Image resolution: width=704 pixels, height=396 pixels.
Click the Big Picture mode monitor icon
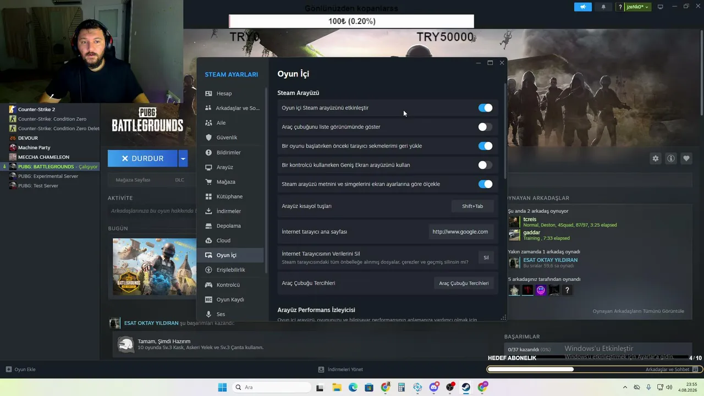pos(661,7)
